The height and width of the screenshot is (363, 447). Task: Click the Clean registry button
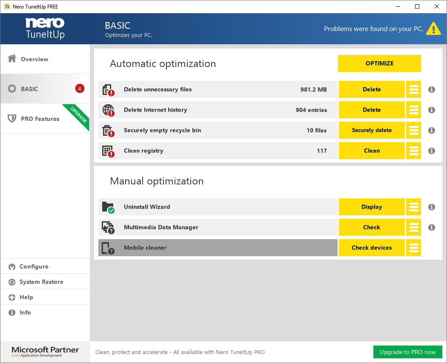point(372,151)
